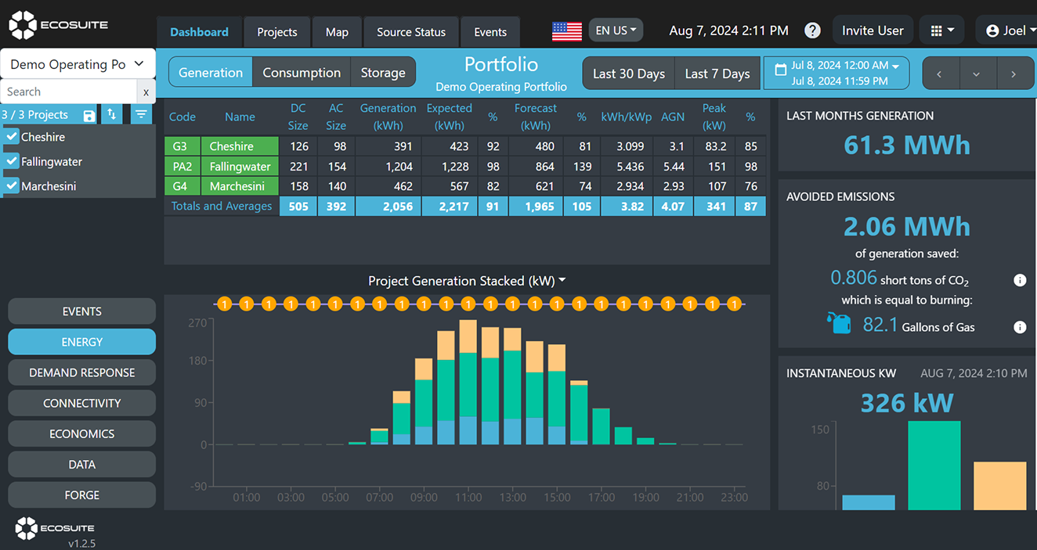
Task: Click the info icon beside Gallons of Gas
Action: click(1020, 327)
